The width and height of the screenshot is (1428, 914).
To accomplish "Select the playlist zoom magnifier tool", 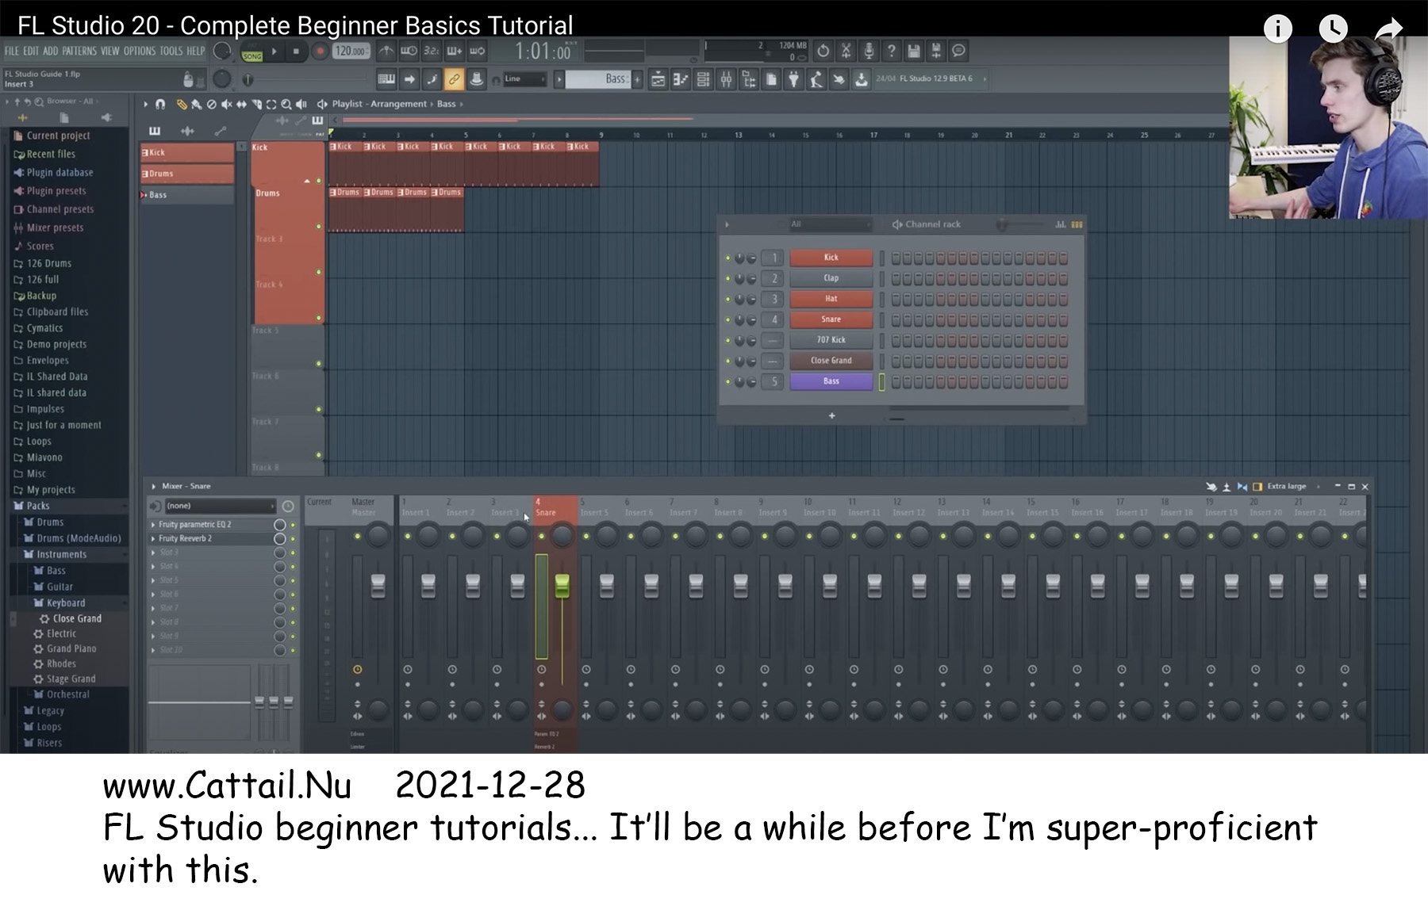I will click(x=286, y=104).
